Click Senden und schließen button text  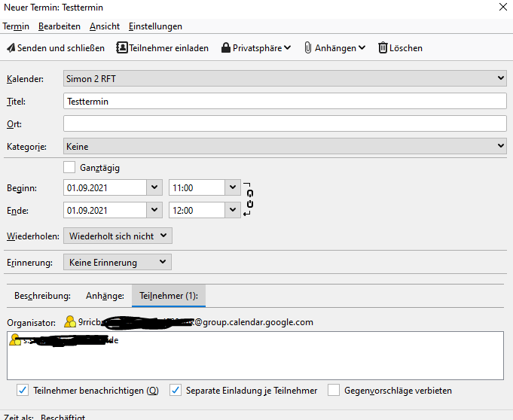tap(61, 48)
